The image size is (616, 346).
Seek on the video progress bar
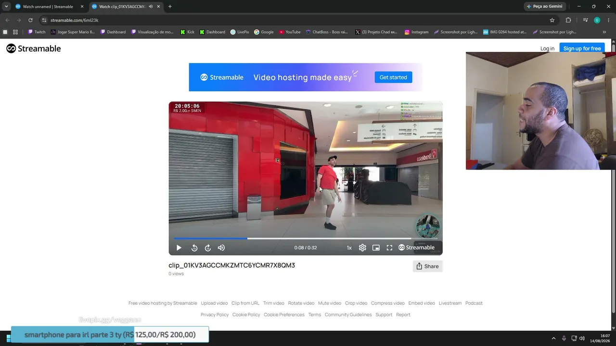305,238
